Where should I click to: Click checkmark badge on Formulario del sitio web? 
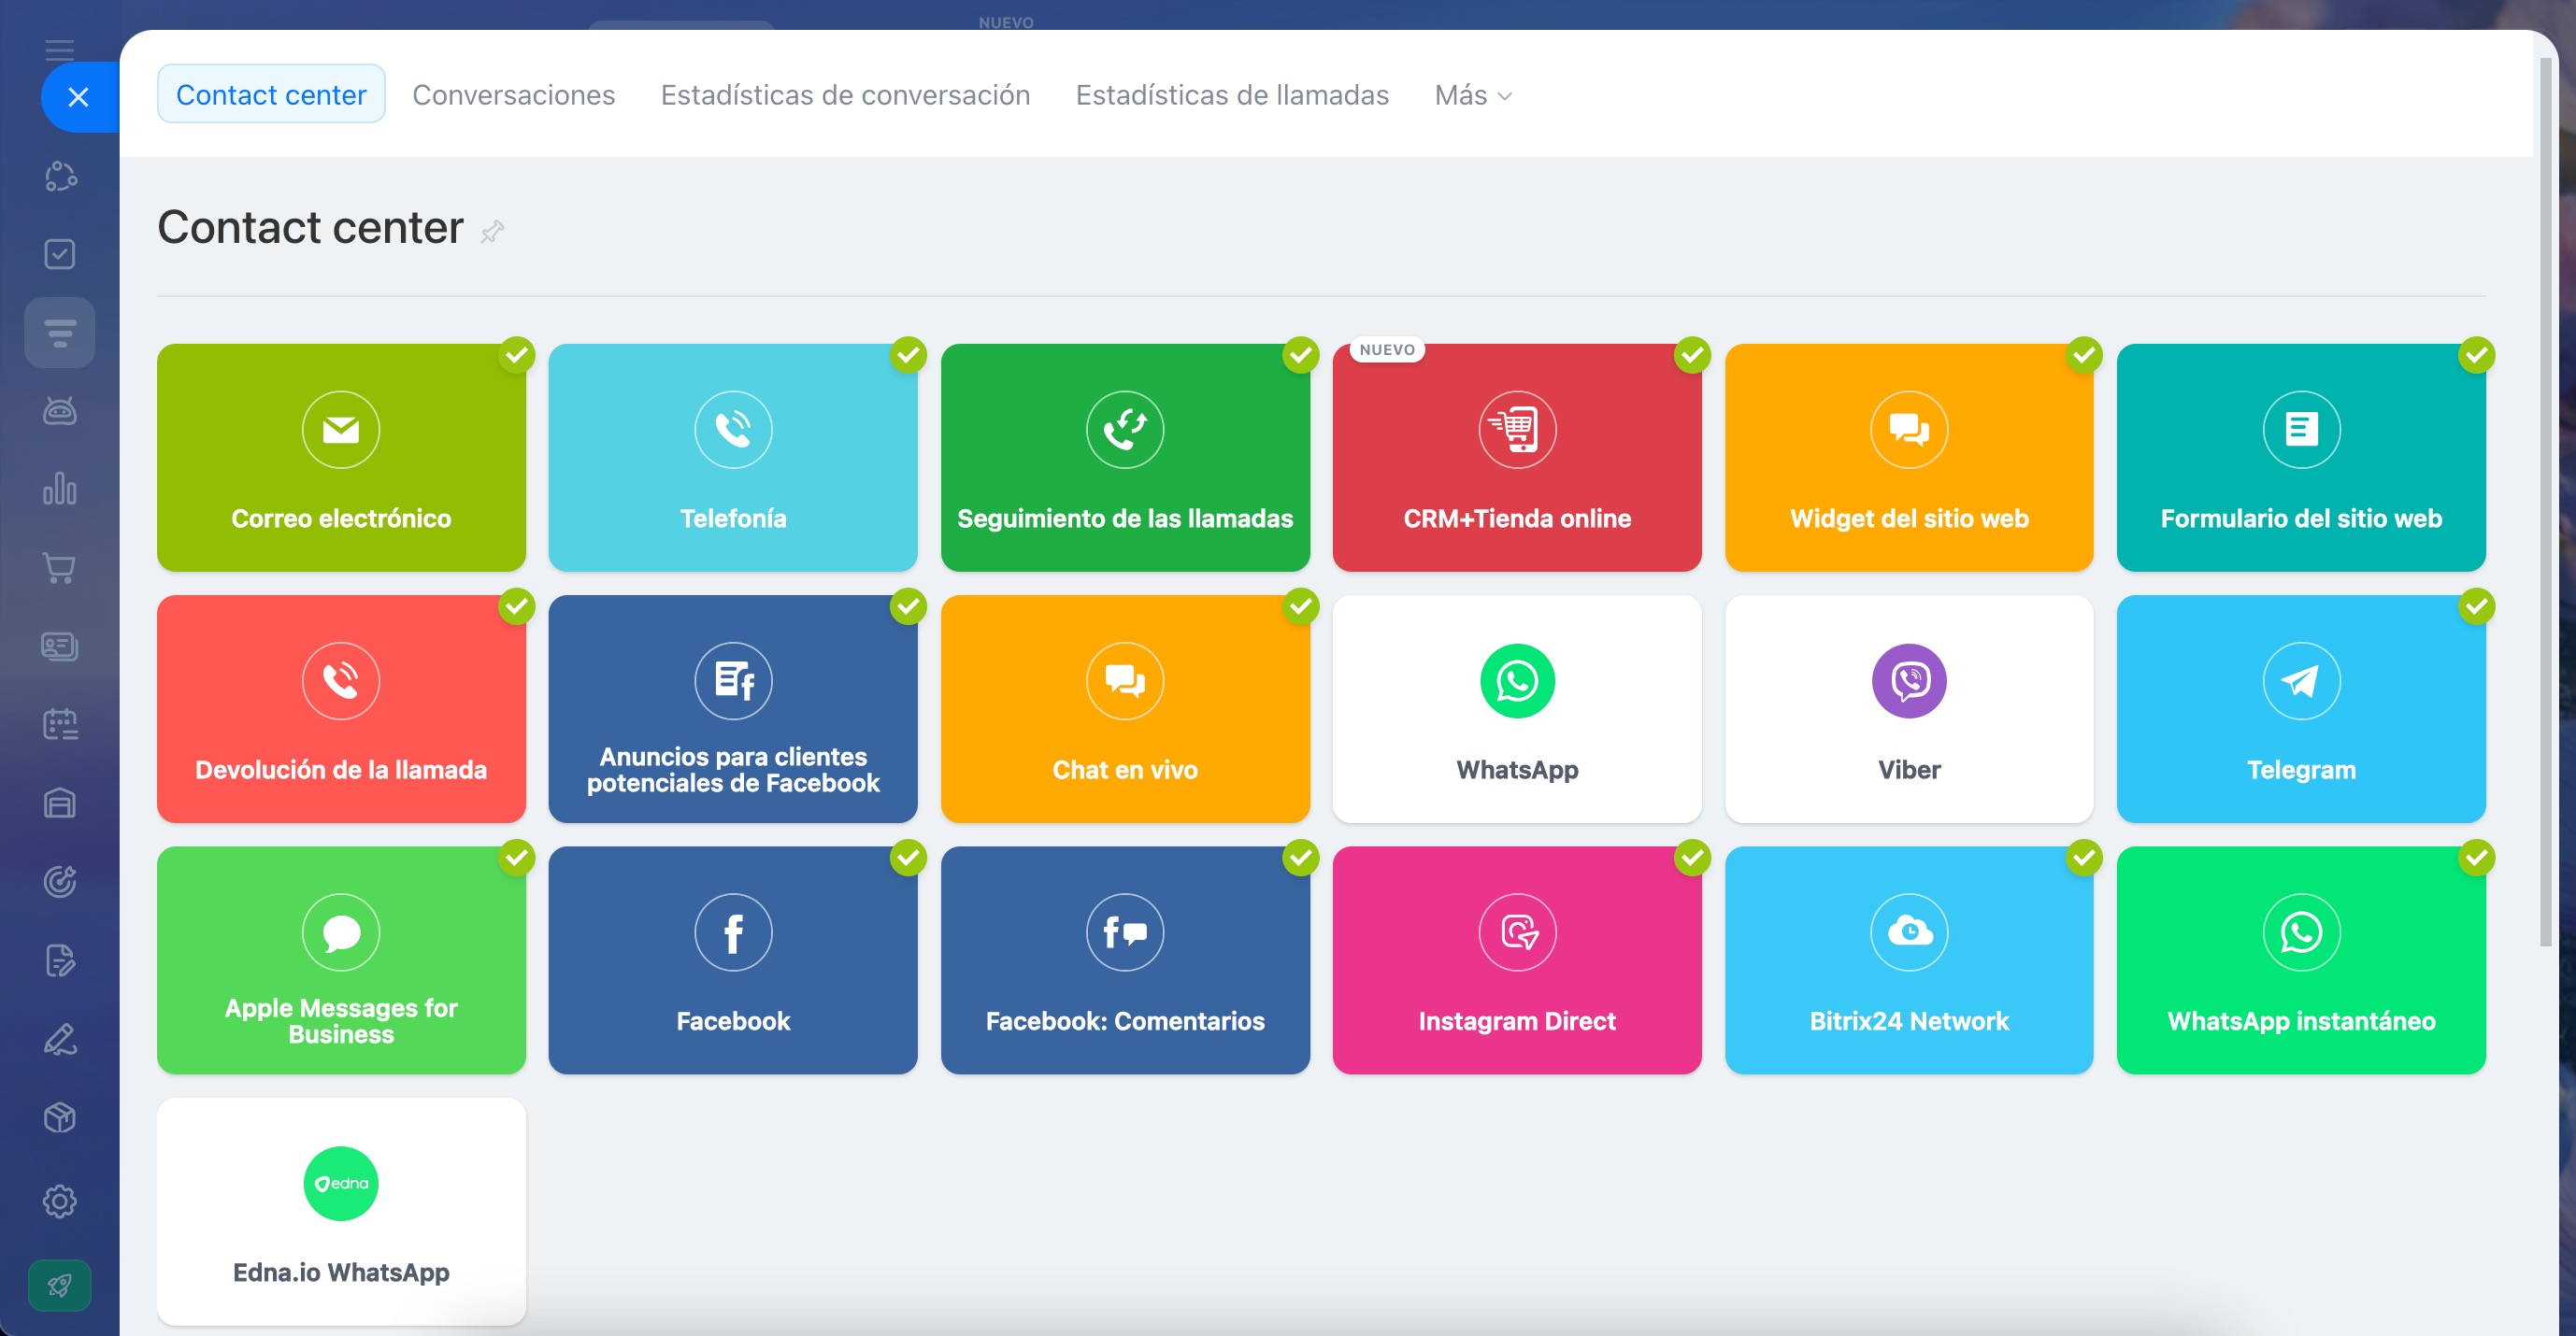tap(2476, 355)
